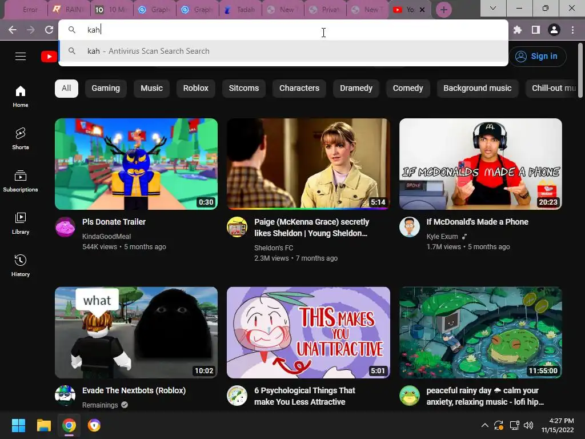Switch to the Tadah browser tab
Screen dimensions: 585x439
click(x=241, y=10)
